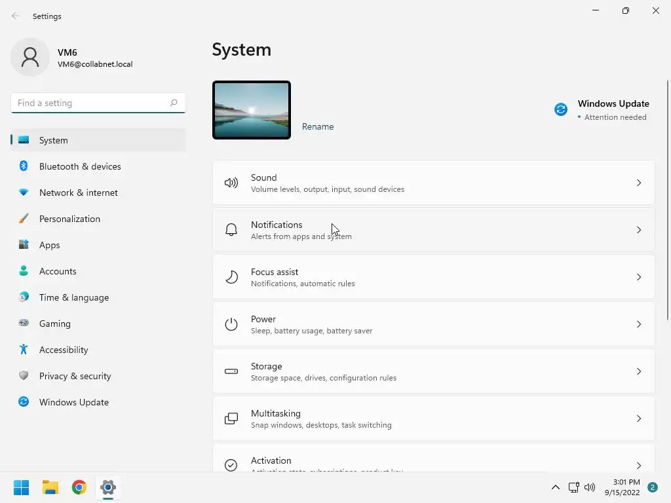Viewport: 671px width, 503px height.
Task: Click the taskbar network icon
Action: 573,487
